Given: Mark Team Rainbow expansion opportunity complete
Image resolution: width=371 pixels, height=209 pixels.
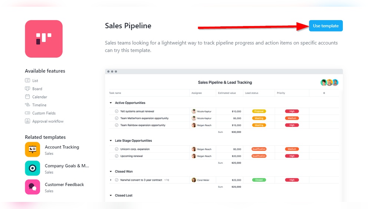Looking at the screenshot, I should tap(116, 125).
